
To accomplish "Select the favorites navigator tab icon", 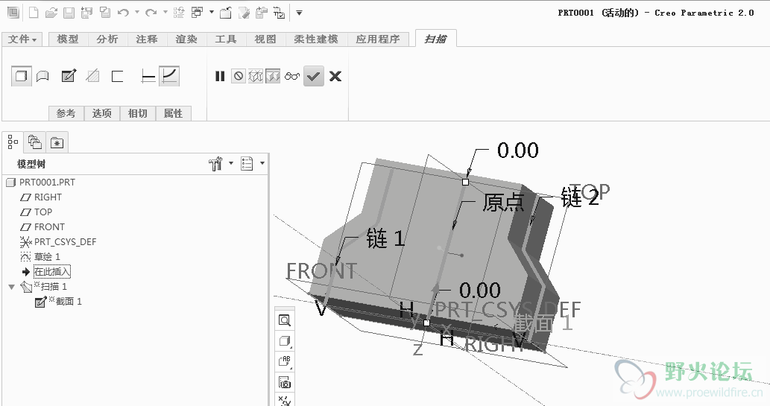I will tap(57, 142).
